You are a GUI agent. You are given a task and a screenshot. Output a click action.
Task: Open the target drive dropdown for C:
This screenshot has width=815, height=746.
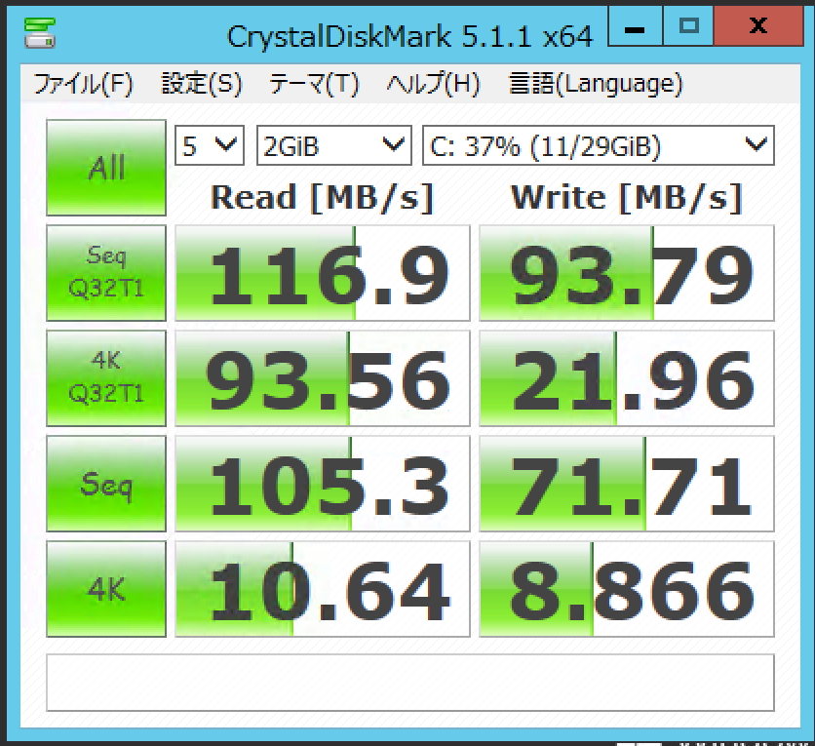pos(597,144)
